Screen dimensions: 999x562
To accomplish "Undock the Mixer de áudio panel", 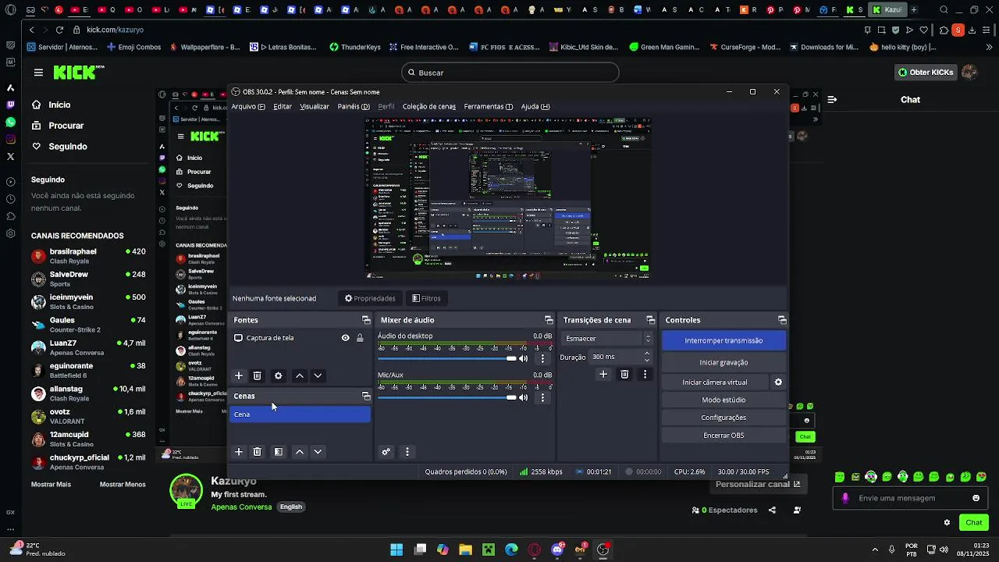I will 549,320.
